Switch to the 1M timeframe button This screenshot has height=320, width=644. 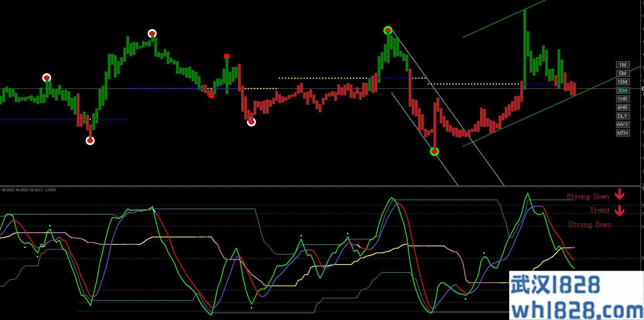tap(623, 65)
